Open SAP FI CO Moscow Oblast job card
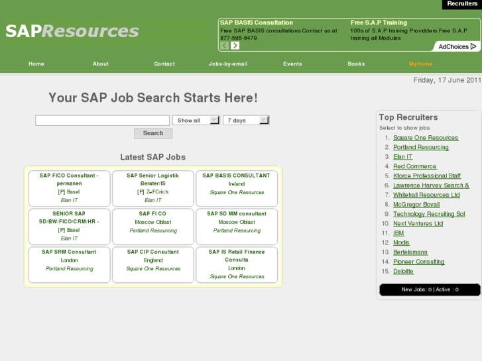 [153, 227]
